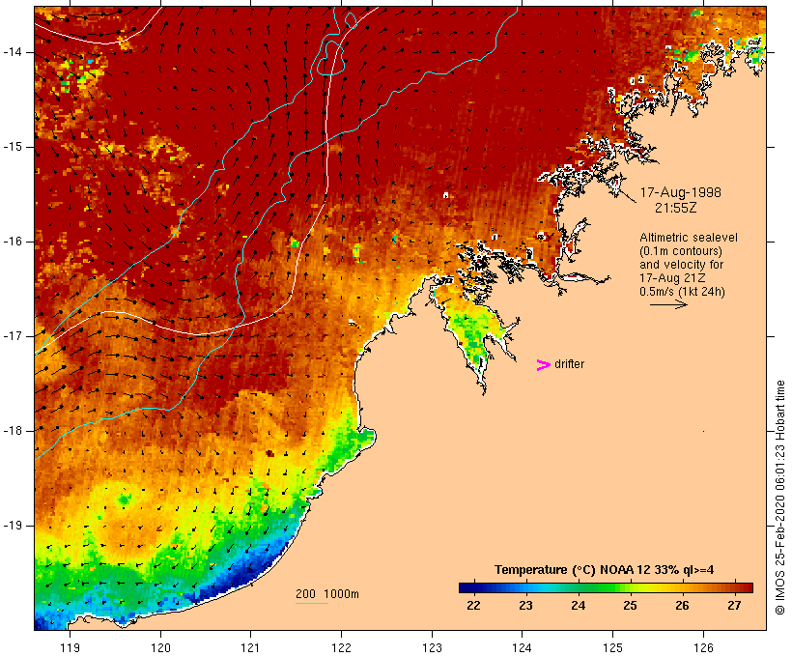Click the latitude axis label -15
The height and width of the screenshot is (657, 792).
point(13,147)
